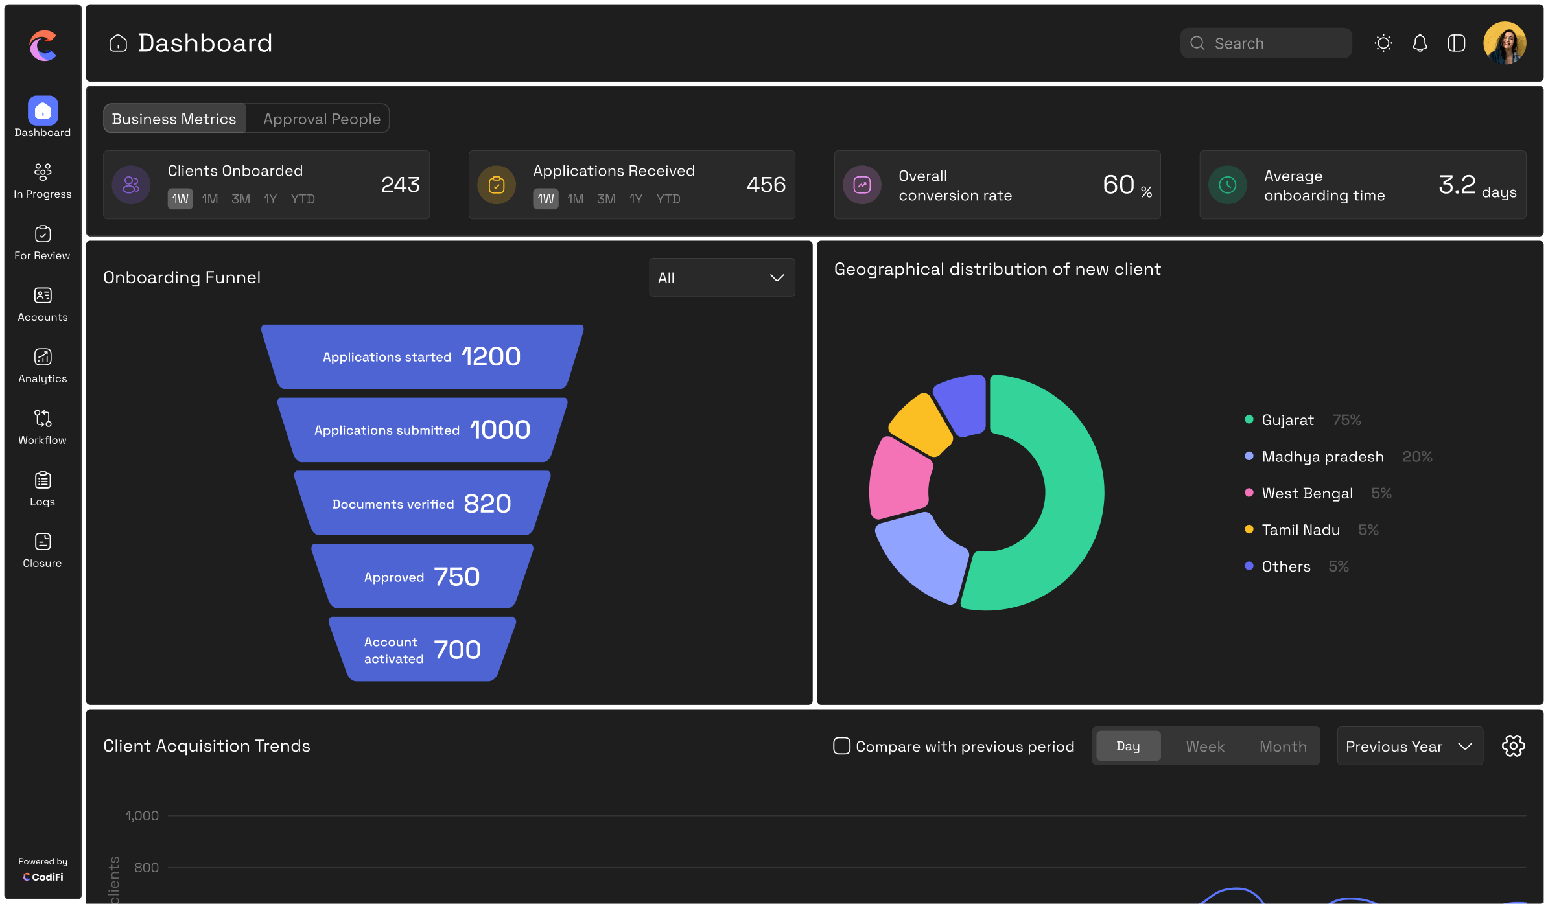
Task: Click the green Gujarat donut segment
Action: 1073,493
